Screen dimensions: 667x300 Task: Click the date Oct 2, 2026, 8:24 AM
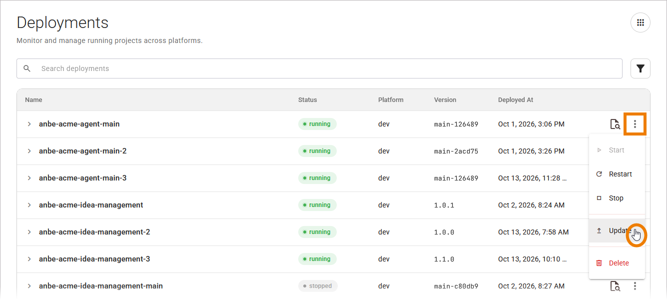coord(532,205)
